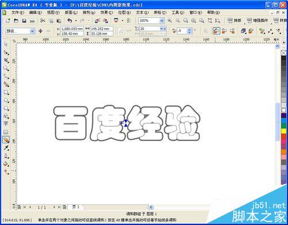Click the Paste icon
Image resolution: width=288 pixels, height=225 pixels.
click(59, 21)
